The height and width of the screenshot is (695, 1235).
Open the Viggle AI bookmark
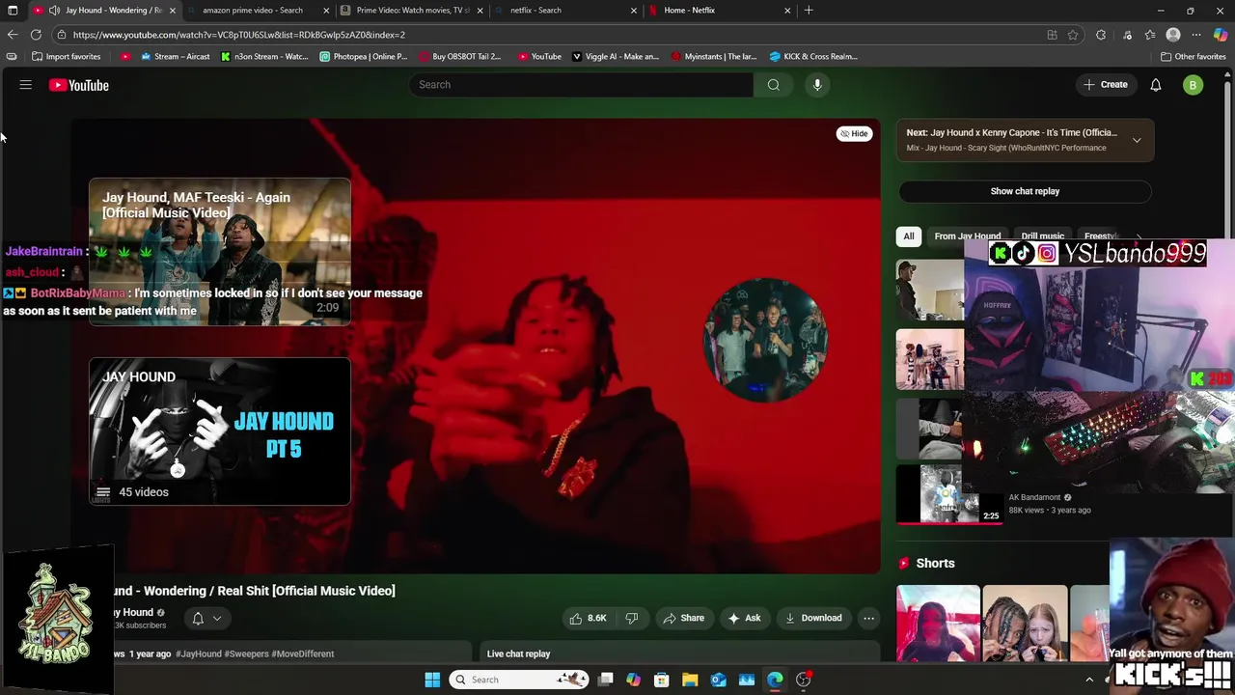pyautogui.click(x=616, y=56)
